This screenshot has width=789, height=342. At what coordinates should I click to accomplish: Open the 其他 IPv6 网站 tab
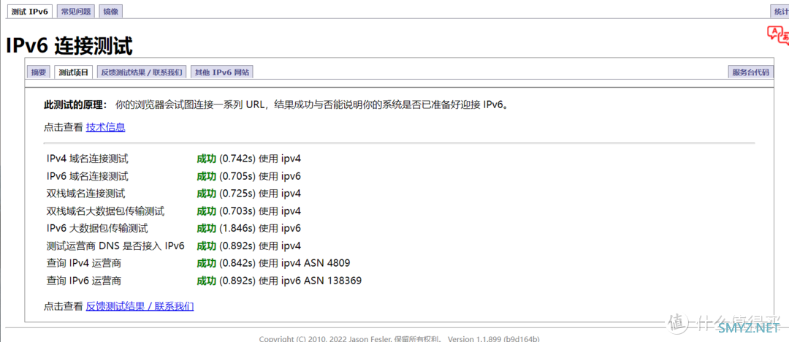222,72
